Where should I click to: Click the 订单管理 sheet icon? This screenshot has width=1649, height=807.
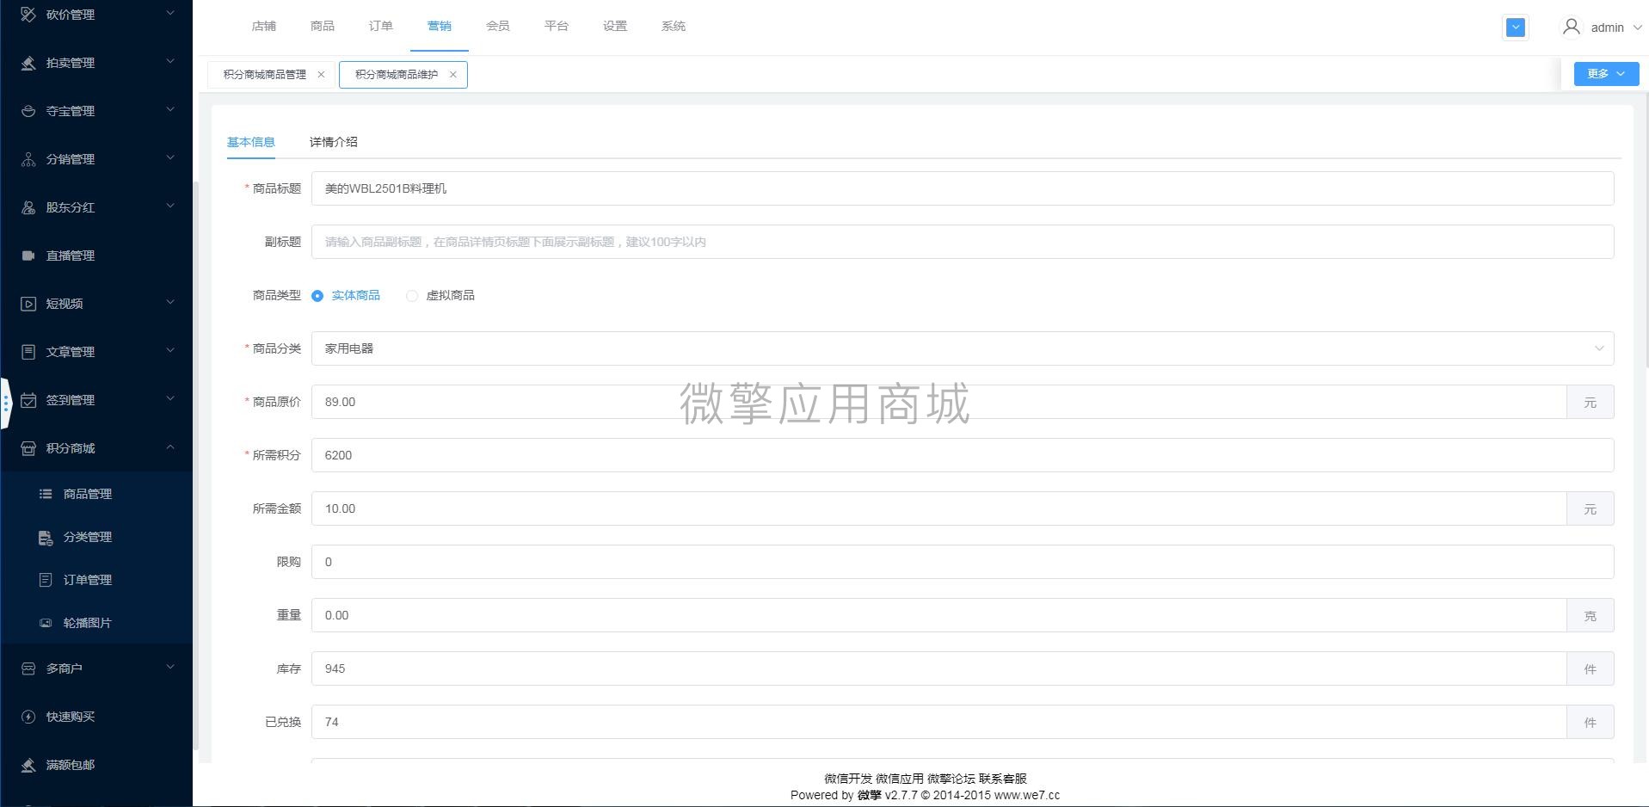[46, 580]
